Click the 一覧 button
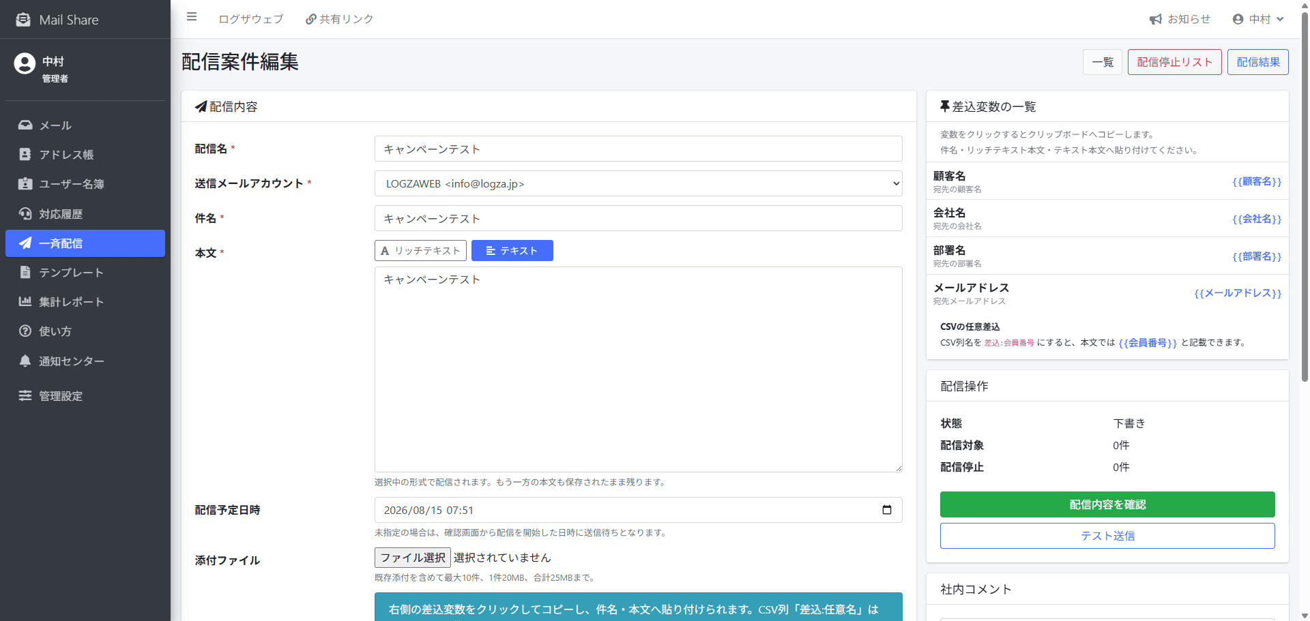The height and width of the screenshot is (621, 1310). coord(1103,62)
